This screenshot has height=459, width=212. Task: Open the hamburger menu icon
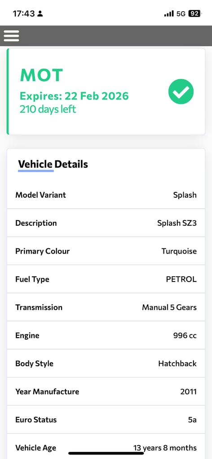pos(11,36)
